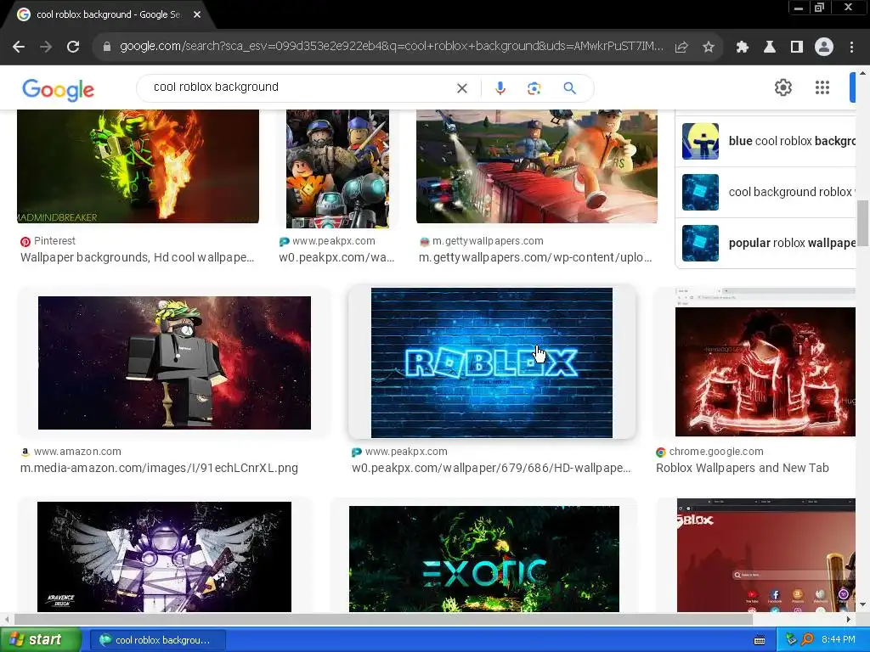Open w0.peakpx.com/wallpaper/679/686 title link
Image resolution: width=870 pixels, height=652 pixels.
tap(491, 468)
